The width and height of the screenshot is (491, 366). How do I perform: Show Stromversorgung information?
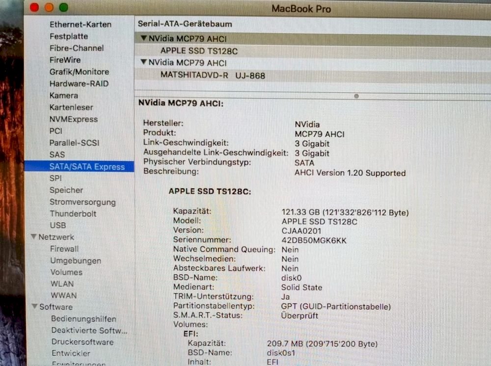pos(82,202)
